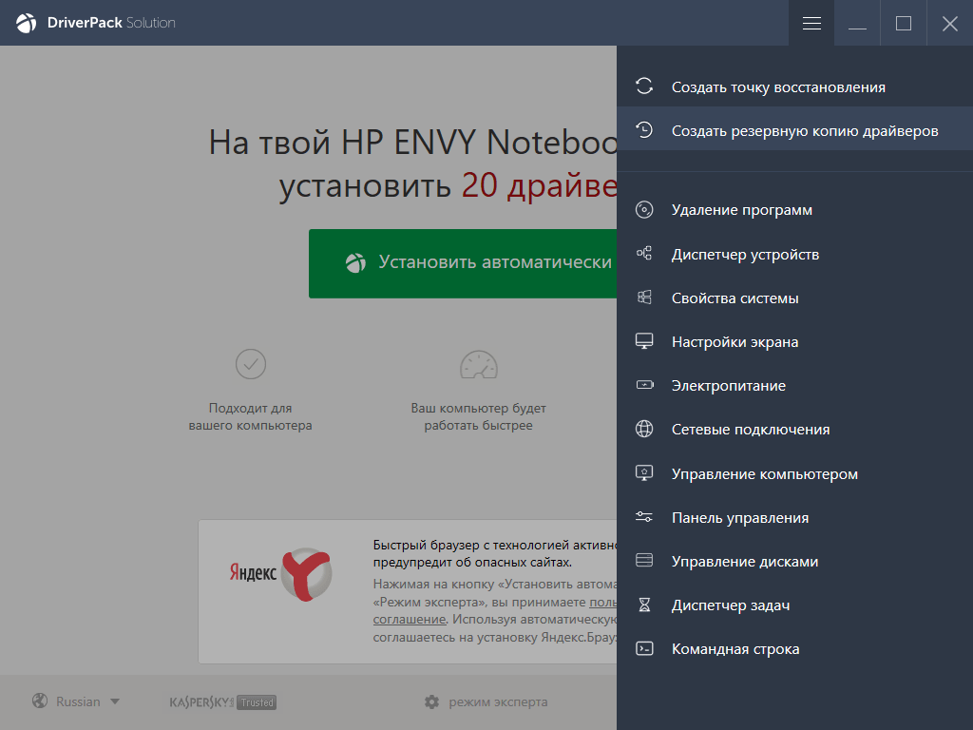Click the disc icon for Удаление программ
The height and width of the screenshot is (730, 973).
(x=644, y=210)
